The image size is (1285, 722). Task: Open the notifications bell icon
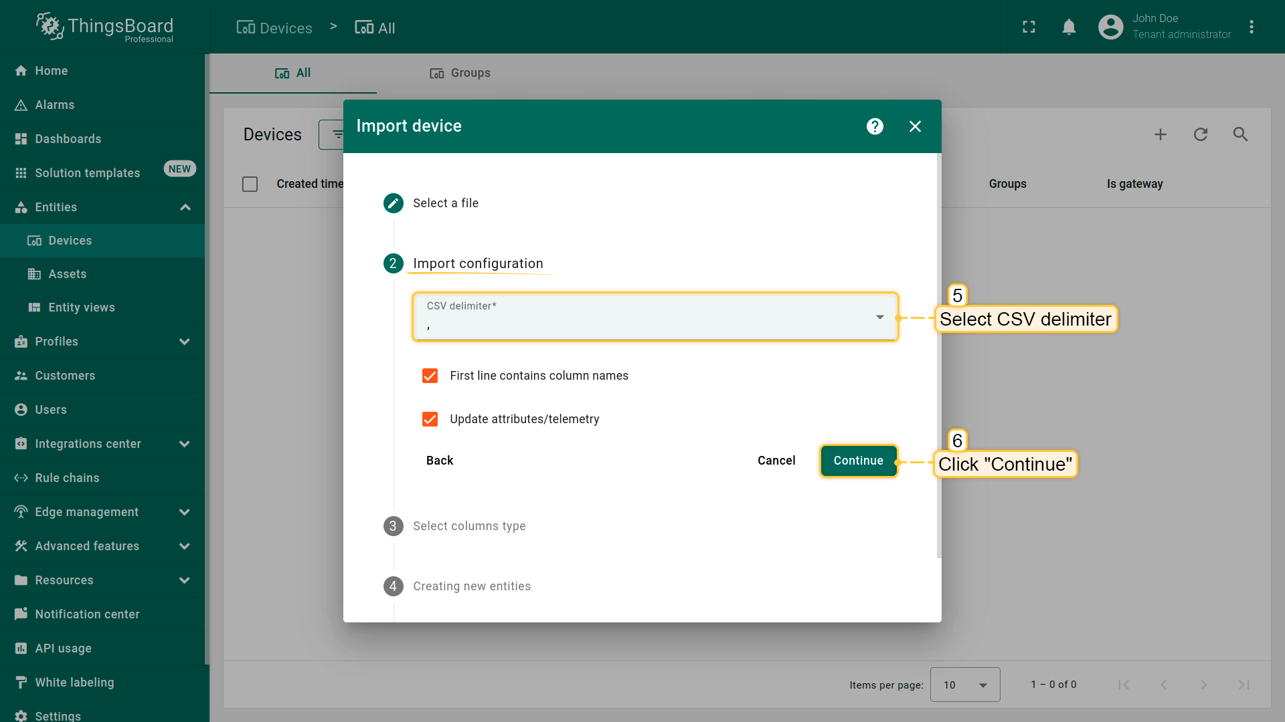click(1069, 27)
